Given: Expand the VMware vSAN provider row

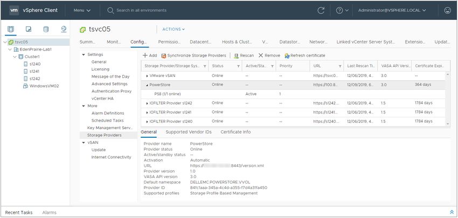Looking at the screenshot, I should coord(147,76).
